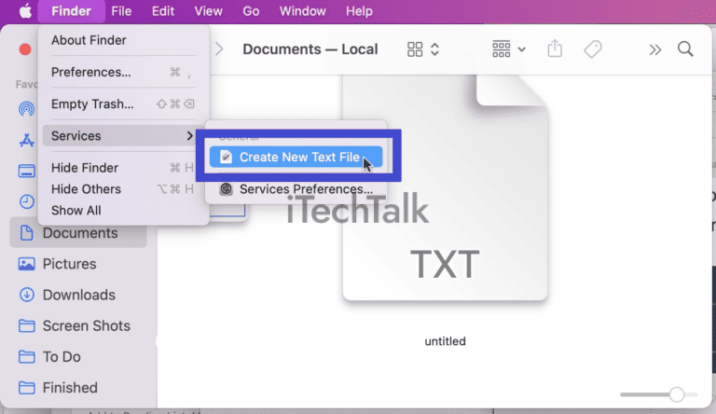
Task: Select the untitled TXT file thumbnail
Action: point(446,187)
